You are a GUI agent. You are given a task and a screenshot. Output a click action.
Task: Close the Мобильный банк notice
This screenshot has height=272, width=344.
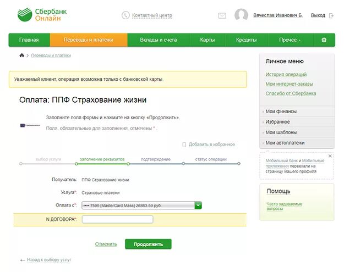[330, 156]
